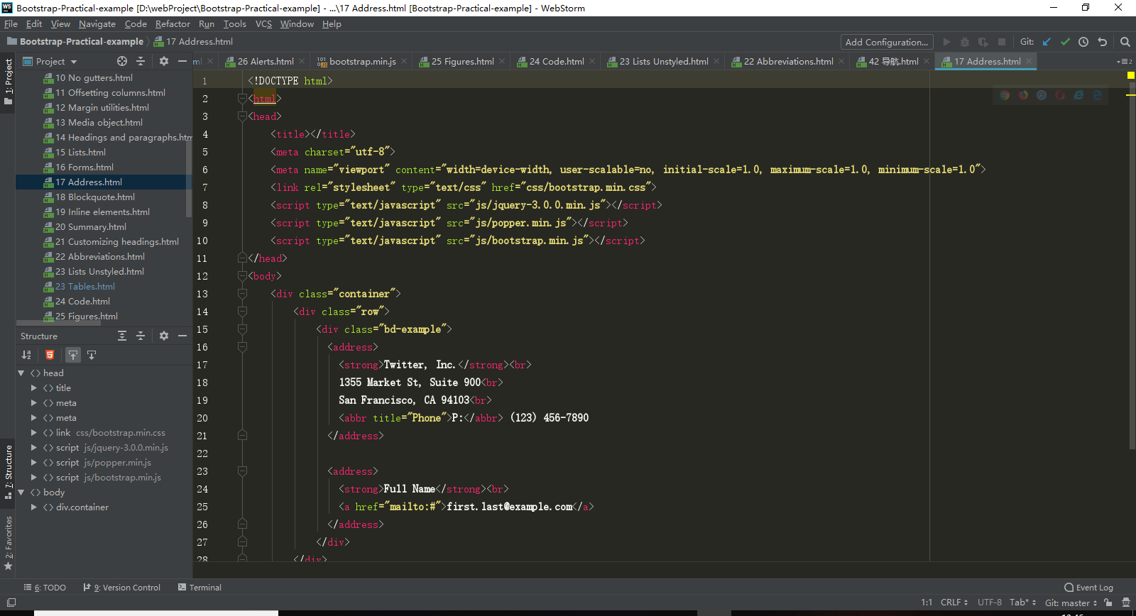Click Add Configuration... button
Screen dimensions: 1136x616
click(x=887, y=42)
